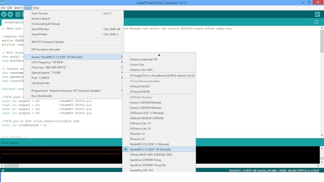Click the console horizontal scrollbar thumb

(x=11, y=166)
